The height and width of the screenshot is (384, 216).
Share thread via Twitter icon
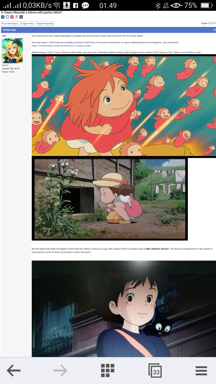[x=7, y=17]
